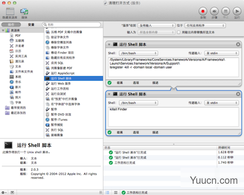
Task: Open second action's /bin/bash shell dropdown
Action: pos(139,103)
